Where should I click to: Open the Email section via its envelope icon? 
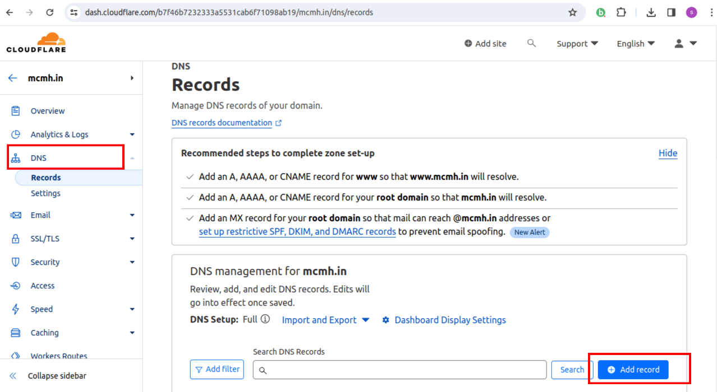coord(16,214)
